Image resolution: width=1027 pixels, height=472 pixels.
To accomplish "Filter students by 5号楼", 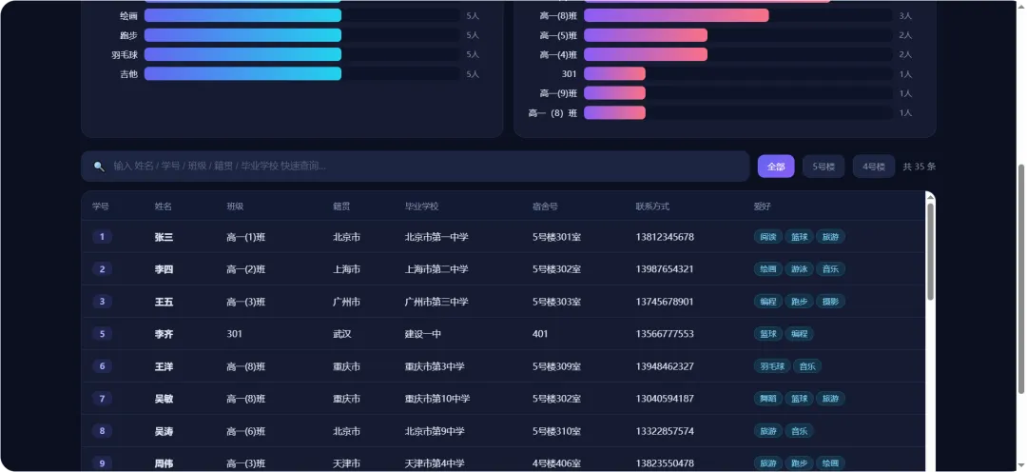I will [x=824, y=167].
